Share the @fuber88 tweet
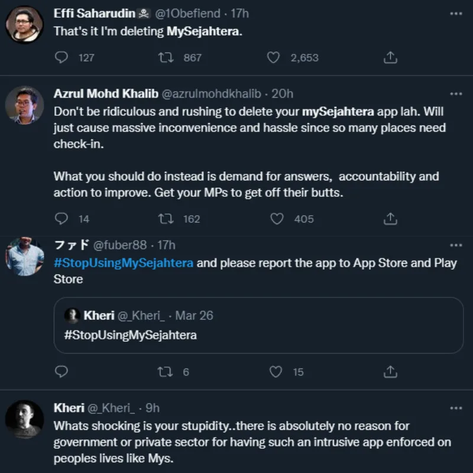473x473 pixels. (390, 372)
